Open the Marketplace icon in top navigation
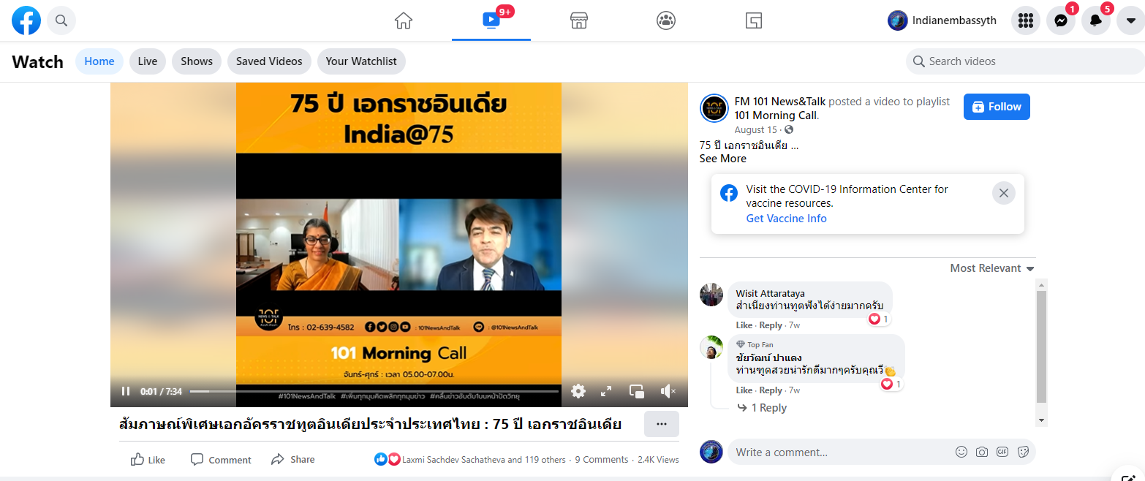The height and width of the screenshot is (481, 1145). (x=579, y=20)
